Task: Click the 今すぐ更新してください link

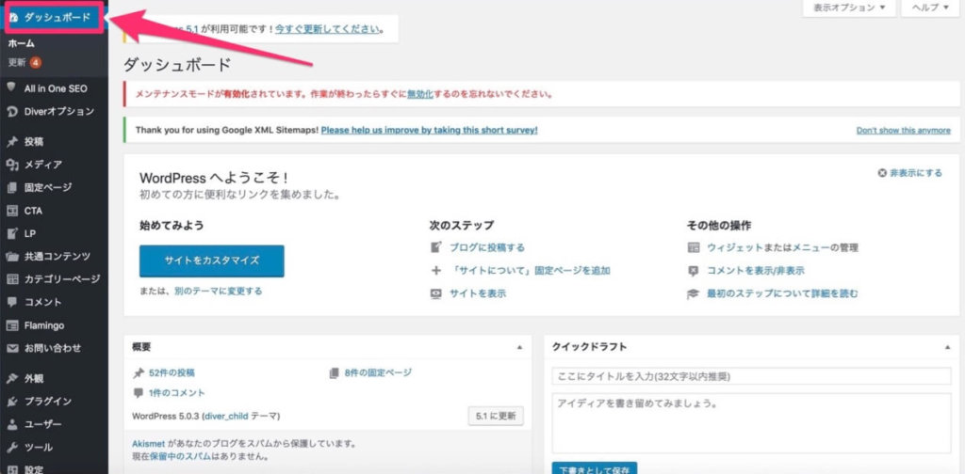Action: tap(328, 28)
